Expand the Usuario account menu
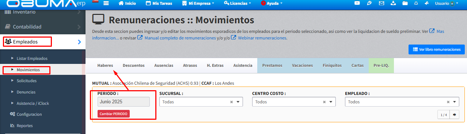 tap(447, 3)
